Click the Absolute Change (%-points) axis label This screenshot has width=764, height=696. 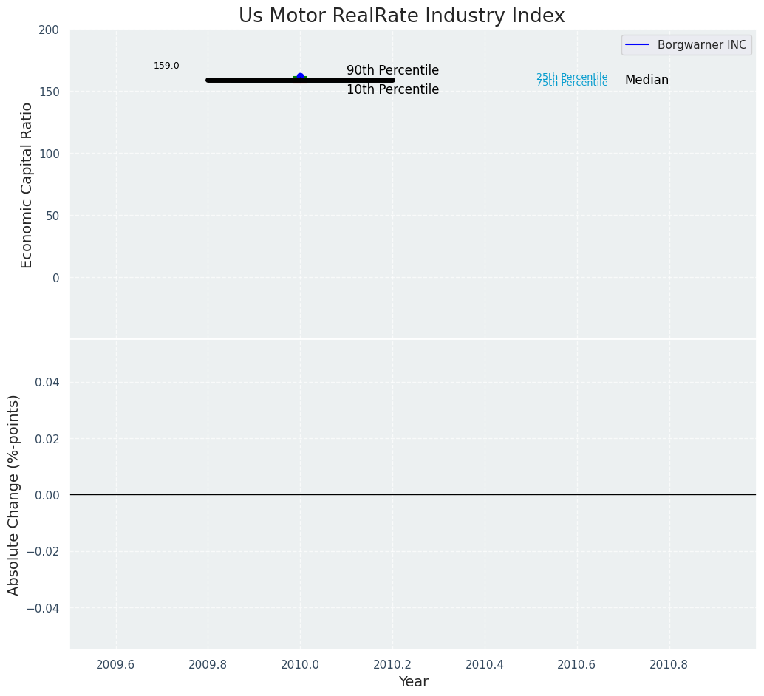14,494
